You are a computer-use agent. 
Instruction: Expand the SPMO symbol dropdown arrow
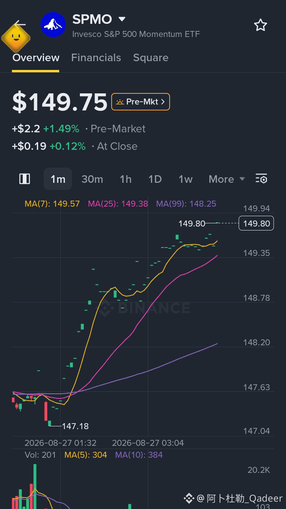point(122,19)
